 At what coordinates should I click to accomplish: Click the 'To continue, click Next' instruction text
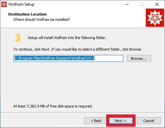coord(78,49)
